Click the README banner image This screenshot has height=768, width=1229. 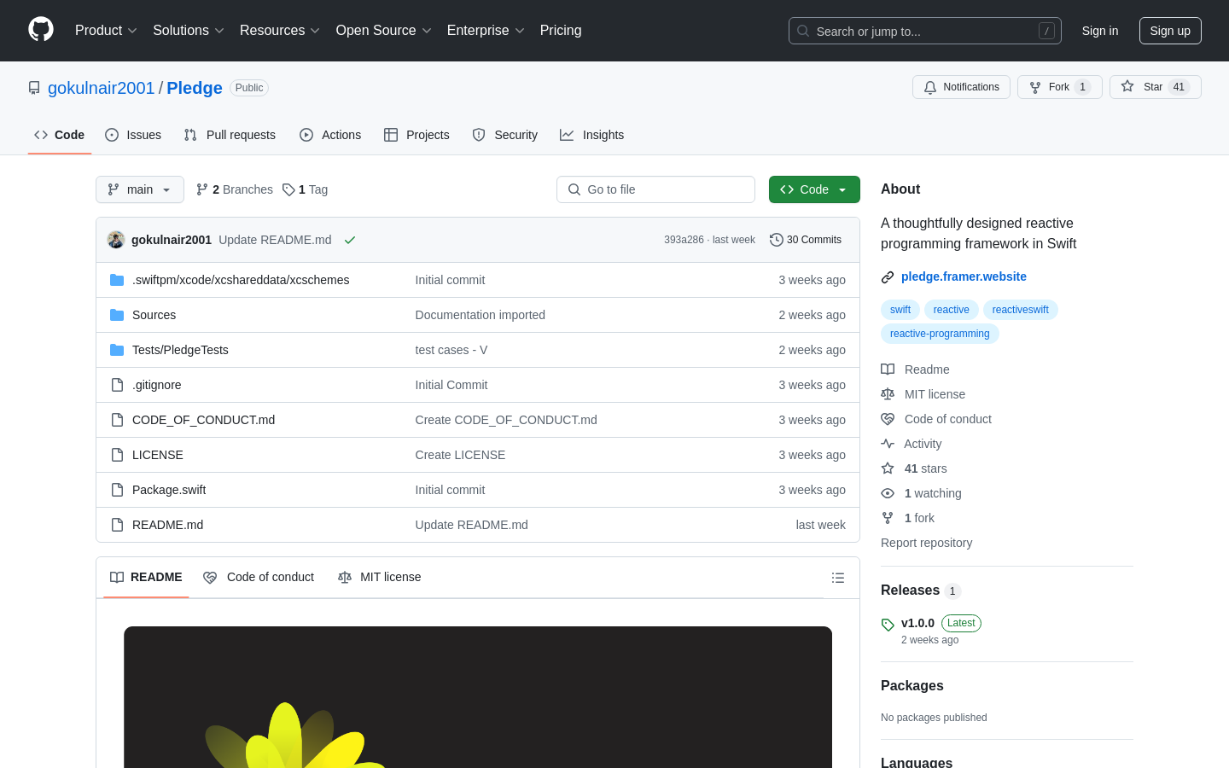point(478,697)
